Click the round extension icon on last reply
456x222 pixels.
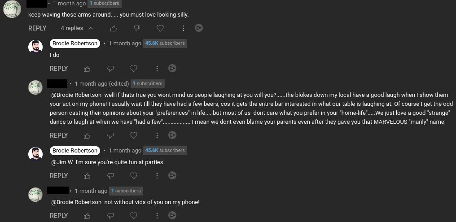[x=172, y=216]
